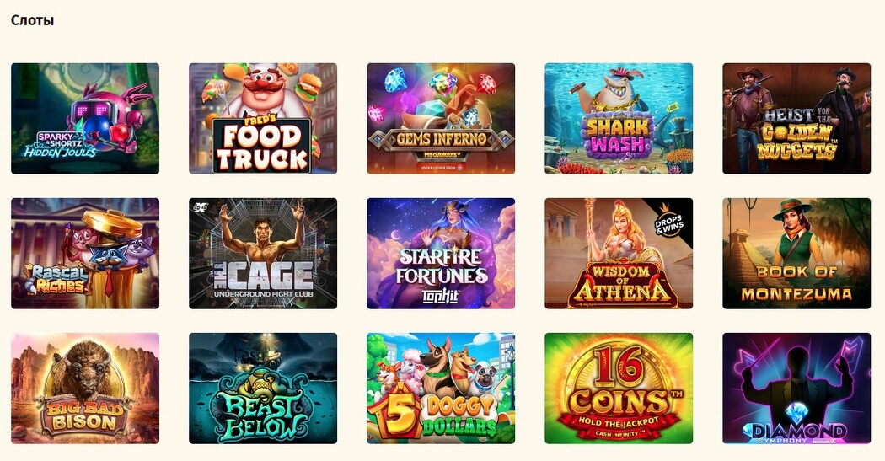
Task: Launch the Rascal Riches slot
Action: point(85,254)
